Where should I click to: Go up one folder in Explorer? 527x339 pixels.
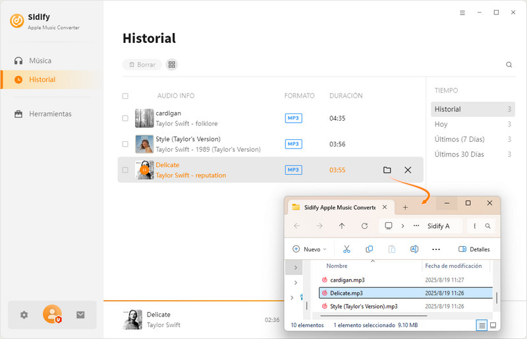[x=342, y=226]
